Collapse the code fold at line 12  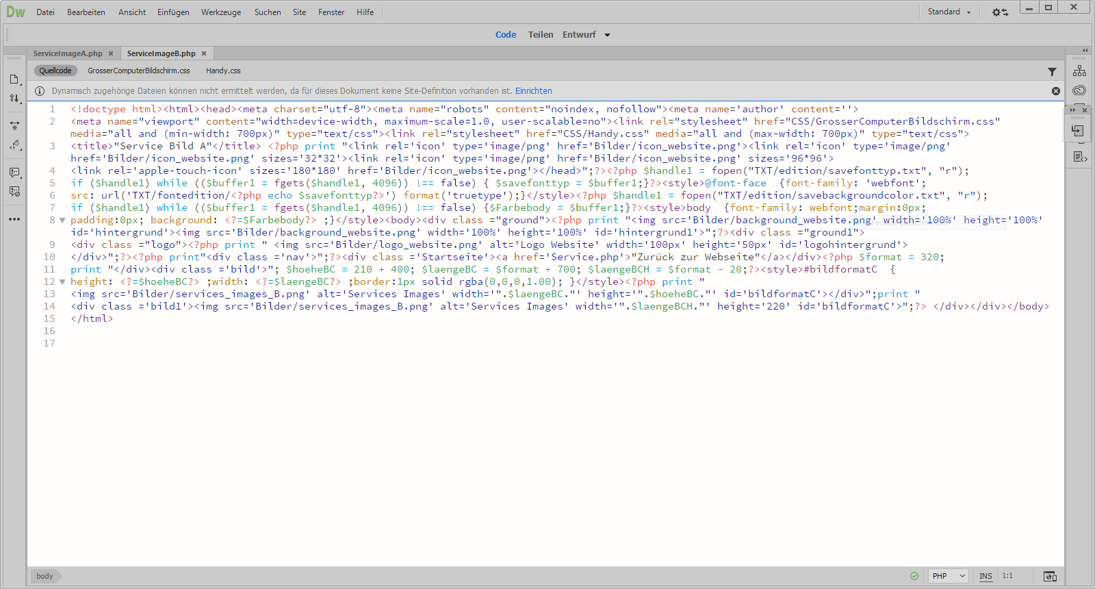[x=62, y=282]
